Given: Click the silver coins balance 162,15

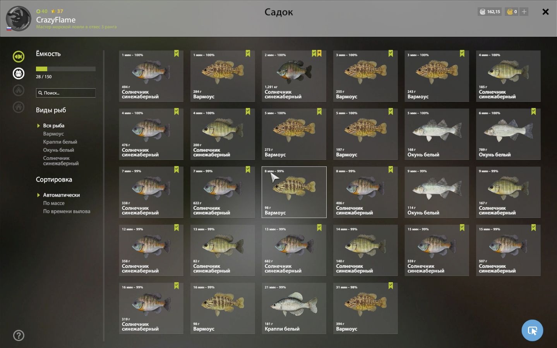Looking at the screenshot, I should 490,12.
